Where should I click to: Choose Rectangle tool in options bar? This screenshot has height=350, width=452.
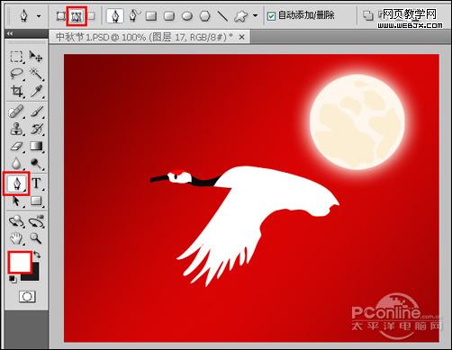coord(151,16)
